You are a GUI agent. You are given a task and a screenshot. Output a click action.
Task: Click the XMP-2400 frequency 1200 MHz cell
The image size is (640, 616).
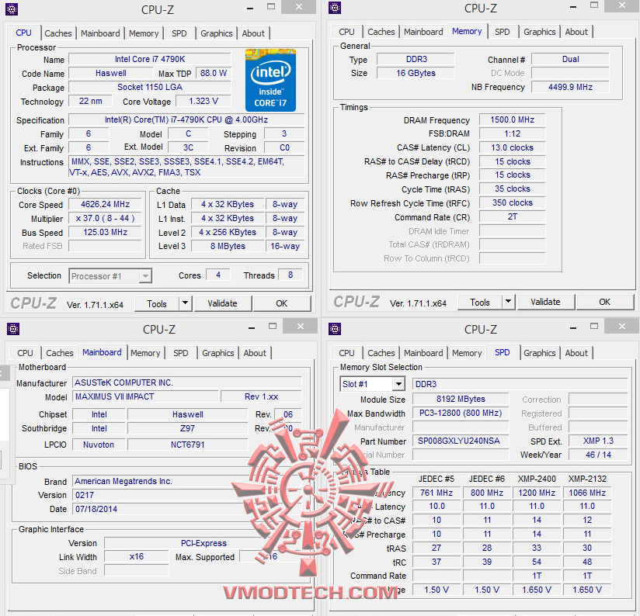537,493
